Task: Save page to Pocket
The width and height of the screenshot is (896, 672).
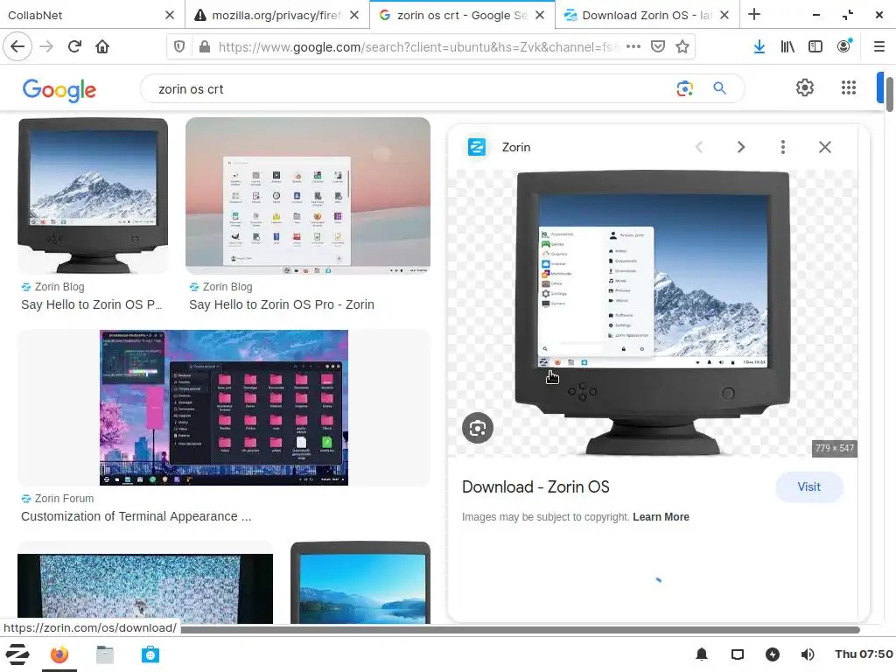Action: pyautogui.click(x=658, y=47)
